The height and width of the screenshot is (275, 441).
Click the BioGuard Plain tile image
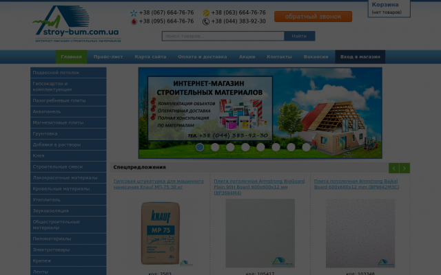tap(260, 233)
